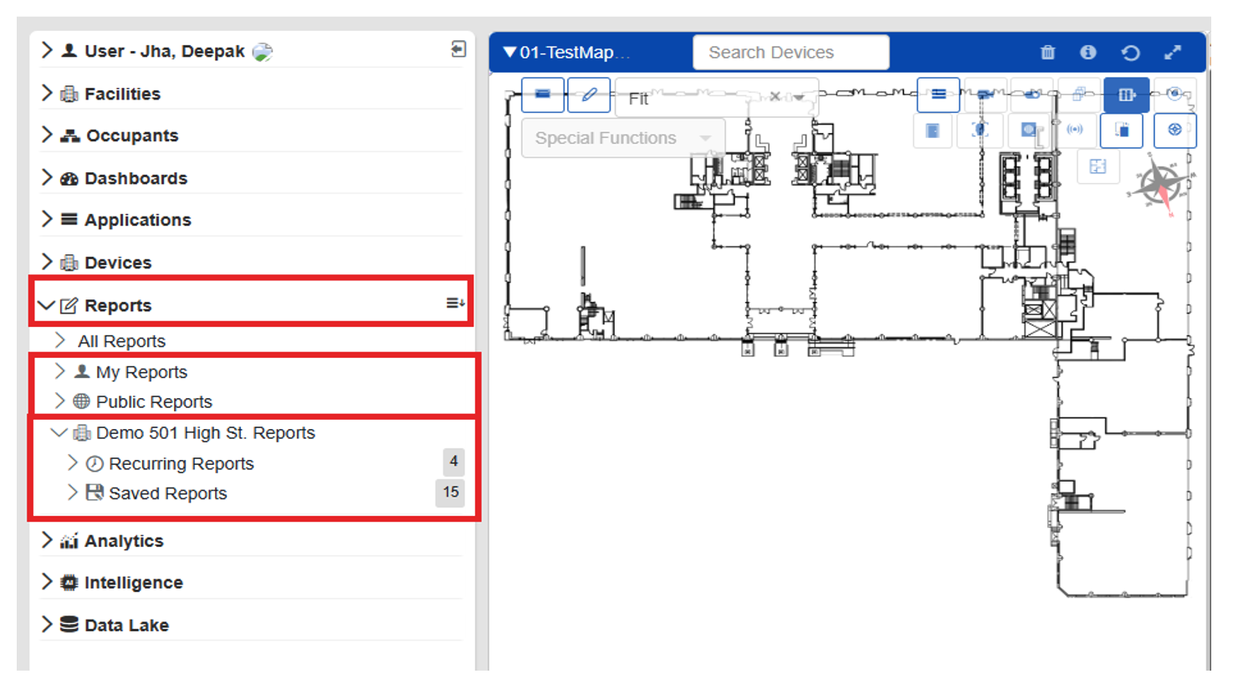Click the refresh map icon
Viewport: 1238px width, 679px height.
pos(1130,53)
